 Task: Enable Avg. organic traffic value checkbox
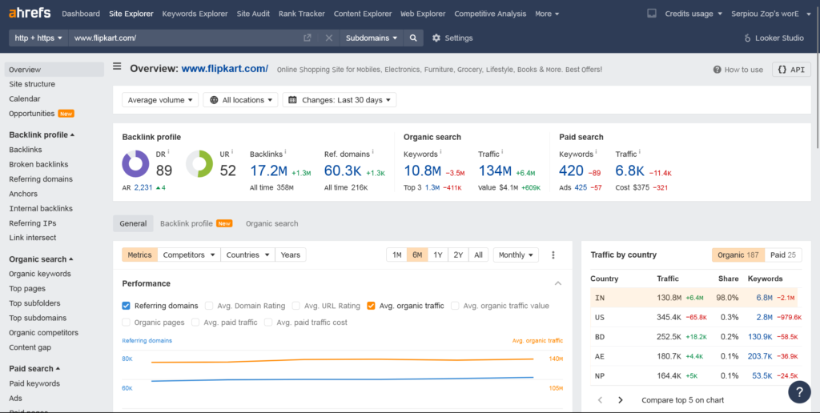[x=455, y=306]
